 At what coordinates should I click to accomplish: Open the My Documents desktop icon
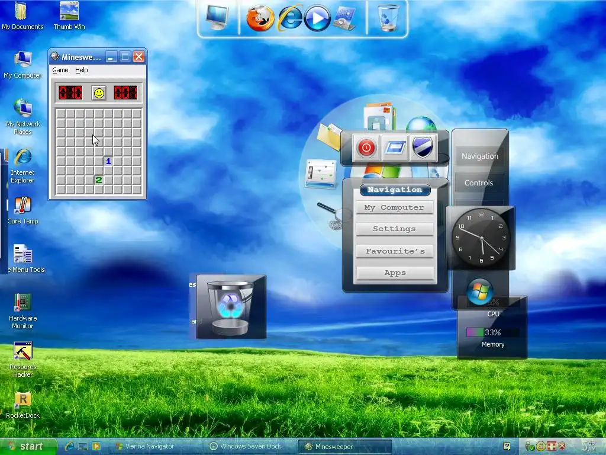tap(22, 15)
